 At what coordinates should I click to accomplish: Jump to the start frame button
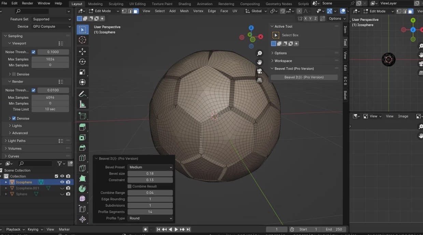pos(158,230)
